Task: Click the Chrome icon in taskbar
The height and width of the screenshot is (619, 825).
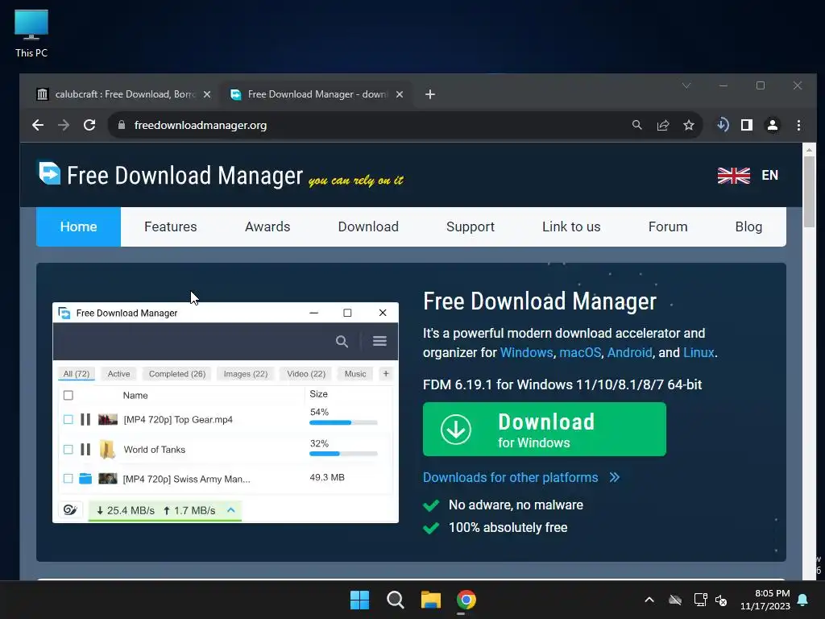Action: pos(466,600)
